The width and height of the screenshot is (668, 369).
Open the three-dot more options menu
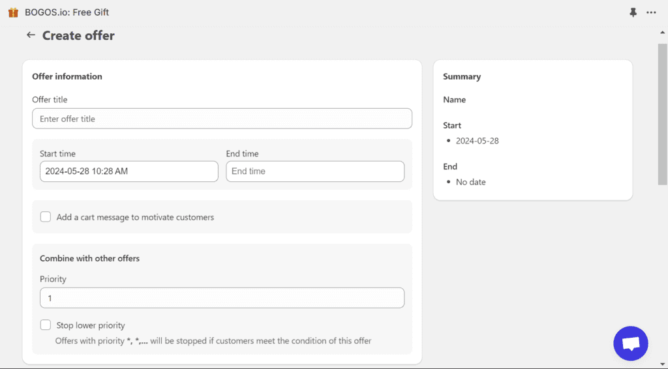click(x=651, y=12)
